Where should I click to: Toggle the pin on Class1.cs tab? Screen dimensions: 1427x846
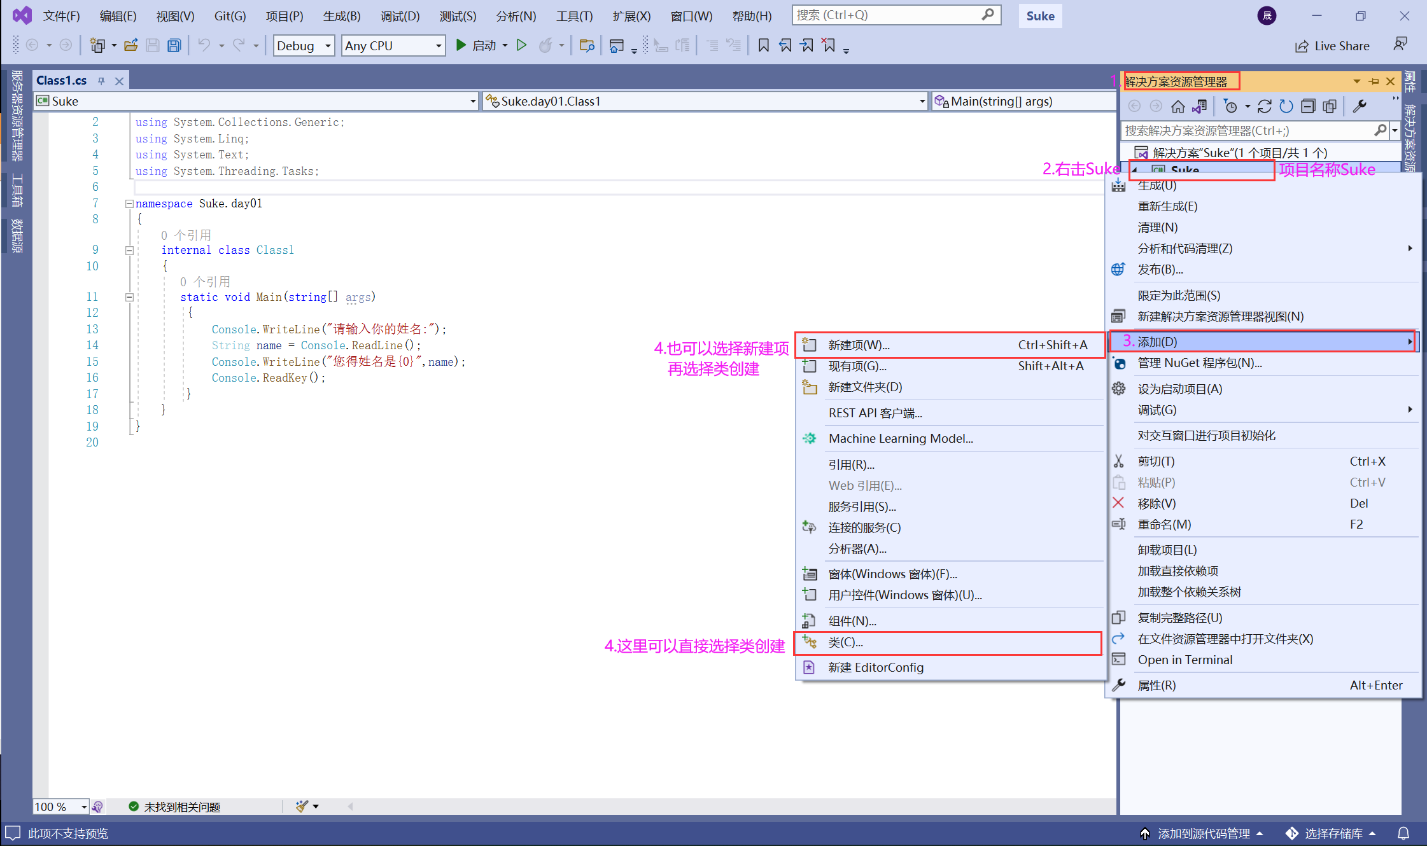101,81
